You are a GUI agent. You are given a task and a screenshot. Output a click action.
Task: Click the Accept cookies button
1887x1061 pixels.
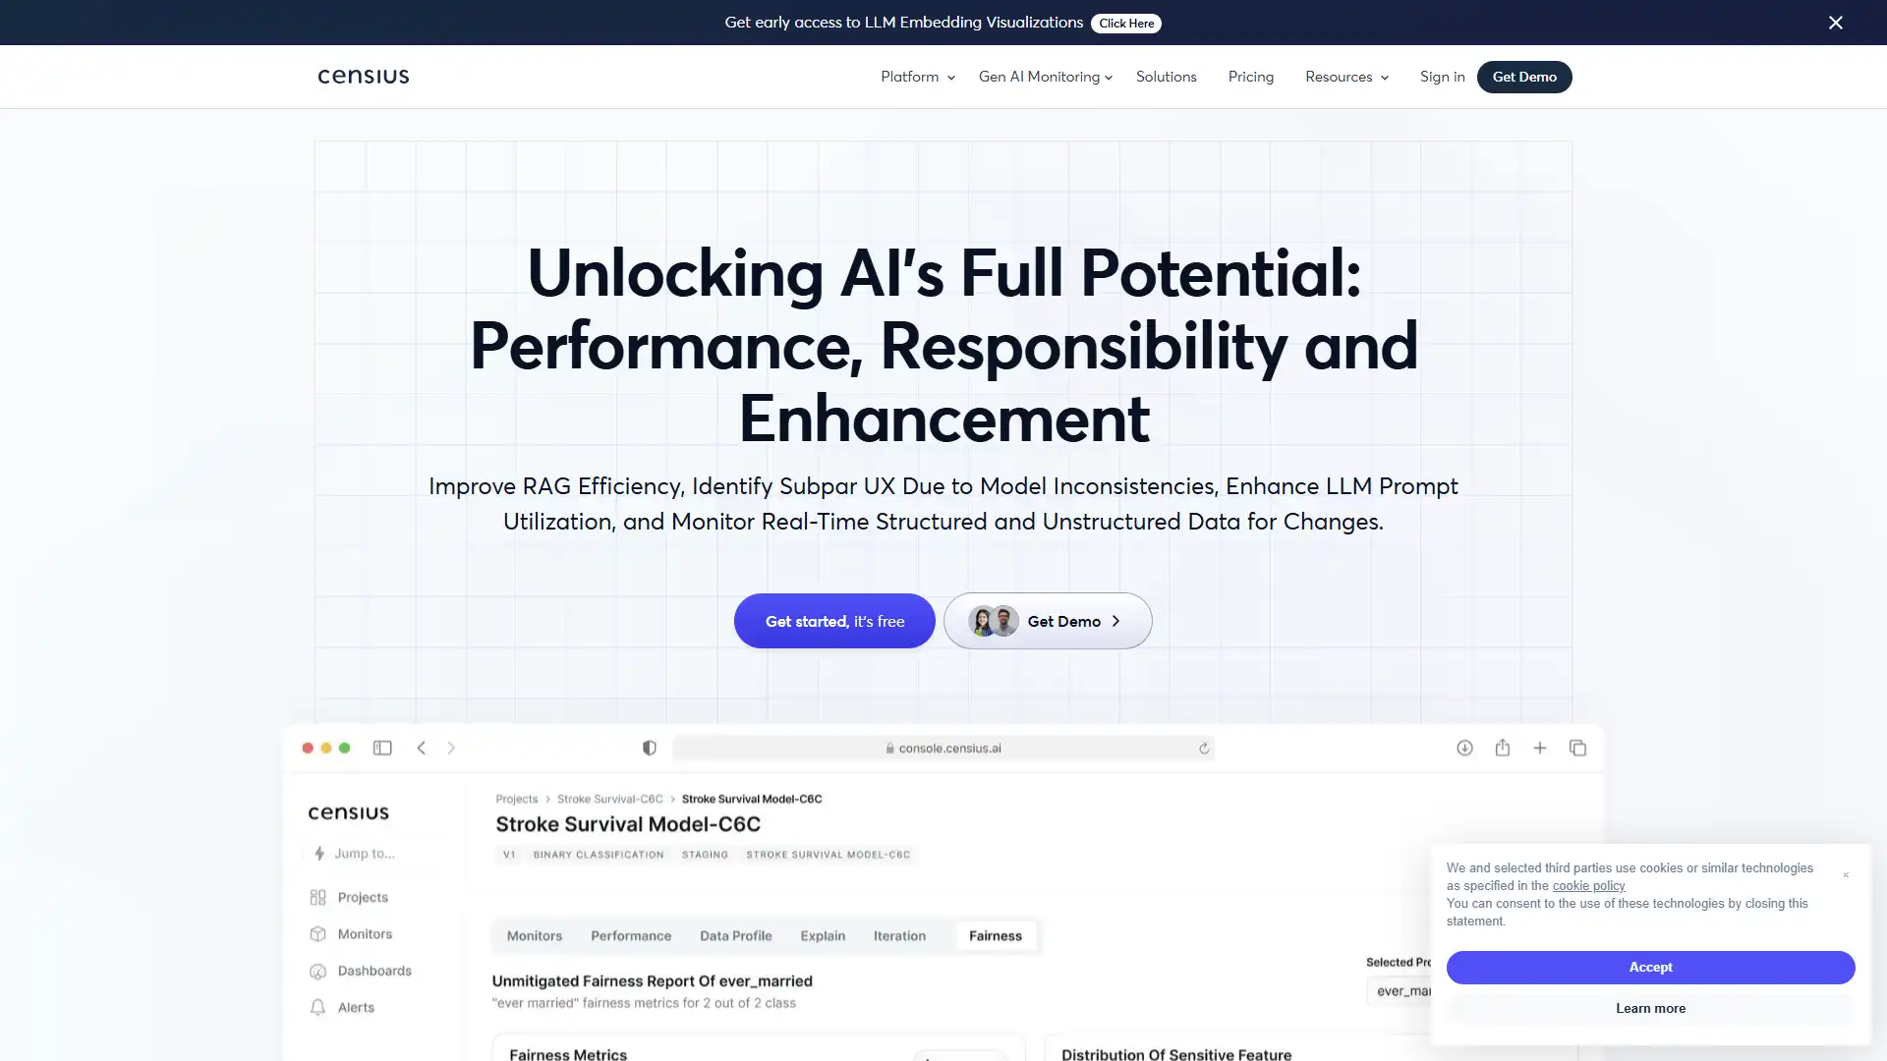click(1650, 967)
